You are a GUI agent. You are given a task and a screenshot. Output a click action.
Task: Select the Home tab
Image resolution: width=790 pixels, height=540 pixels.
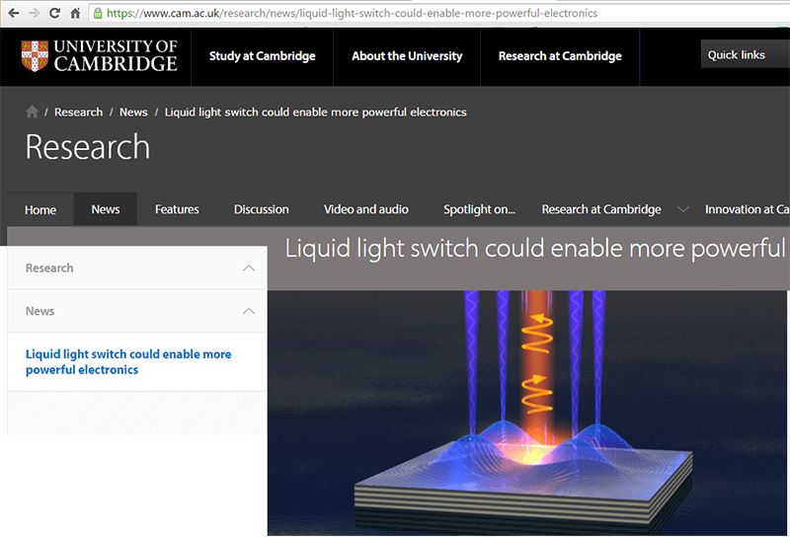[40, 209]
